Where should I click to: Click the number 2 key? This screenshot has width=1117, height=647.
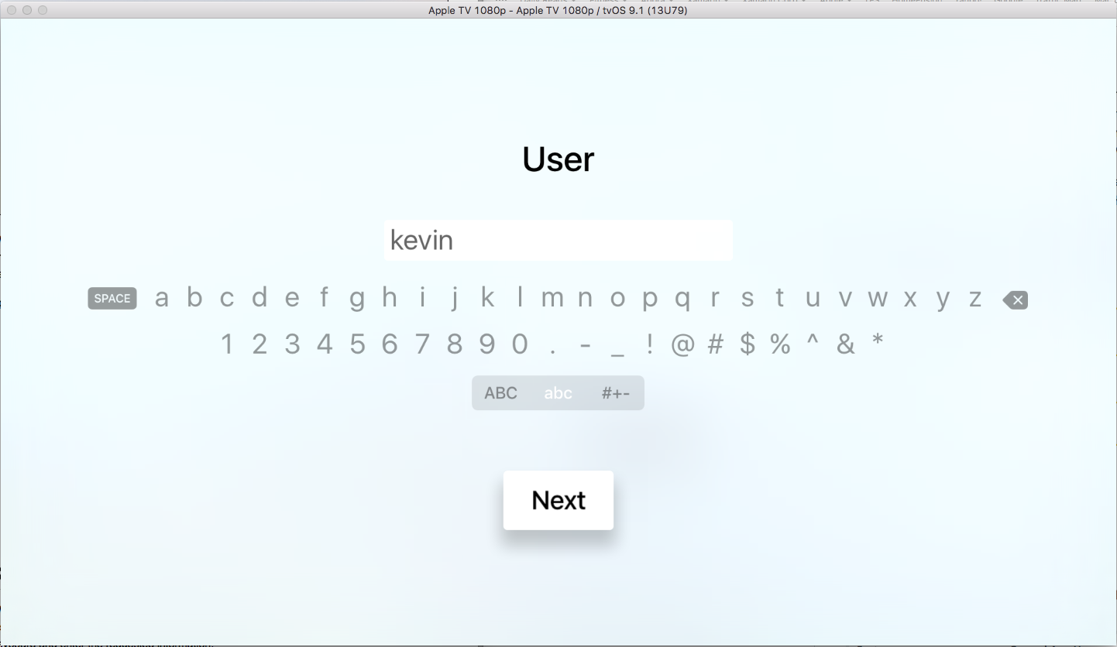click(x=259, y=343)
